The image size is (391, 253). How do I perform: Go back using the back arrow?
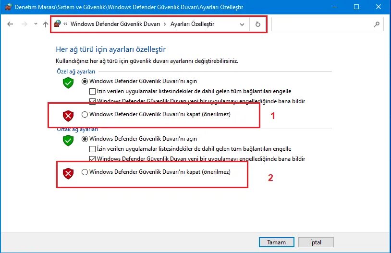tap(10, 24)
